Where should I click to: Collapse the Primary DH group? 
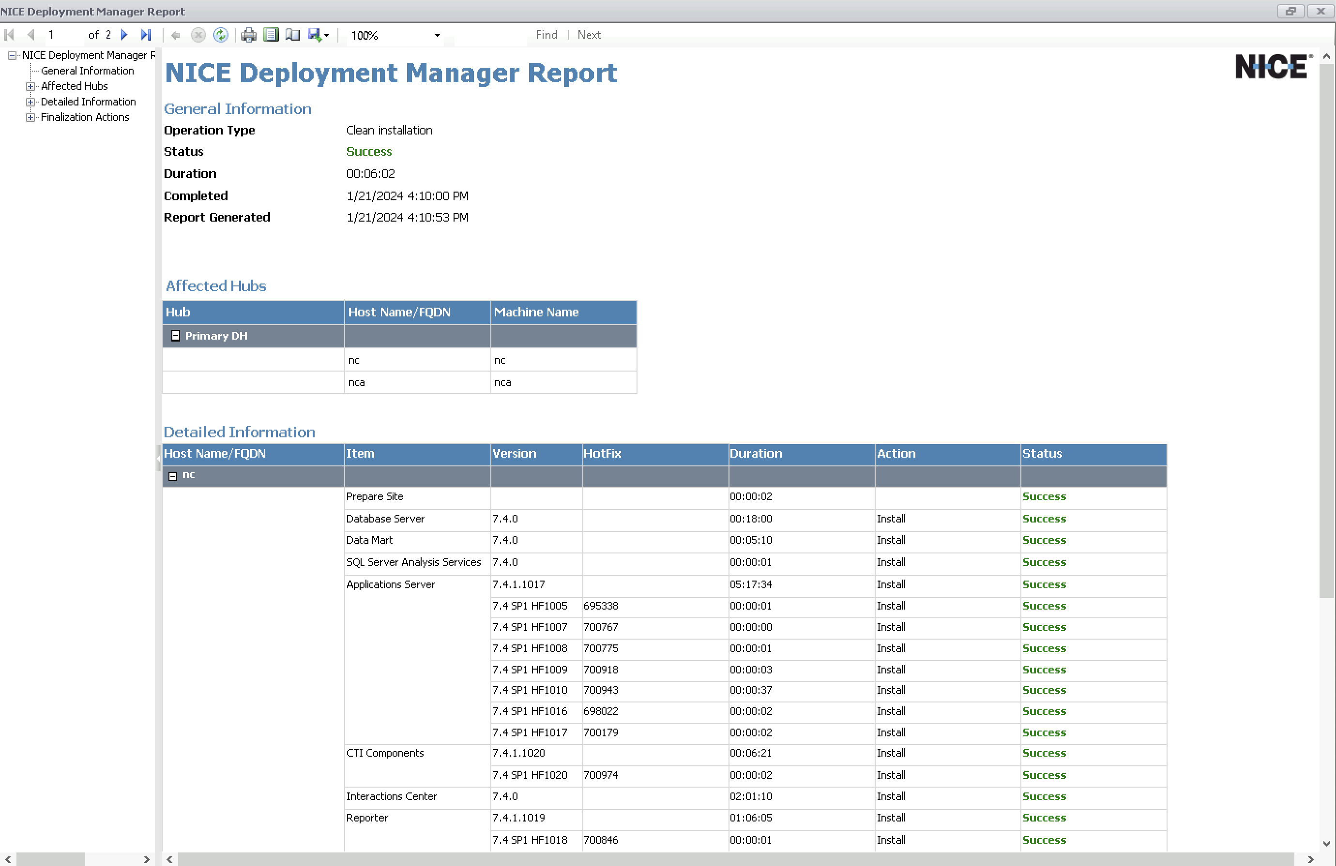pos(175,335)
